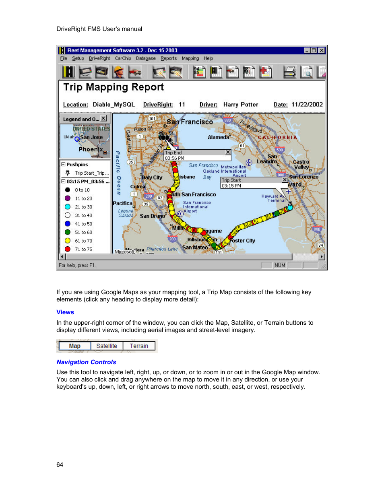Image resolution: width=384 pixels, height=497 pixels.
Task: Switch to the Terrain view button
Action: click(x=139, y=346)
